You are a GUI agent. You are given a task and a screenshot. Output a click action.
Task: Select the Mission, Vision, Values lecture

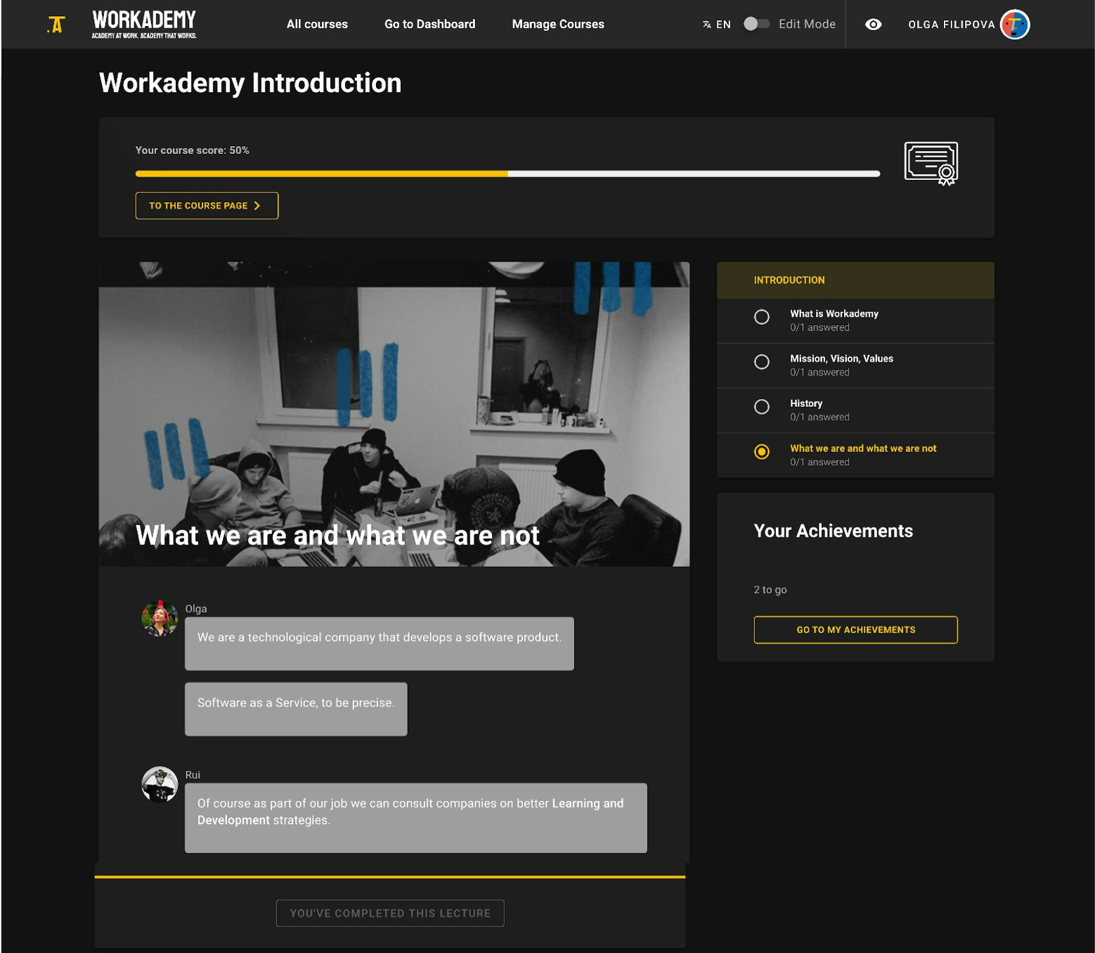[x=761, y=362]
